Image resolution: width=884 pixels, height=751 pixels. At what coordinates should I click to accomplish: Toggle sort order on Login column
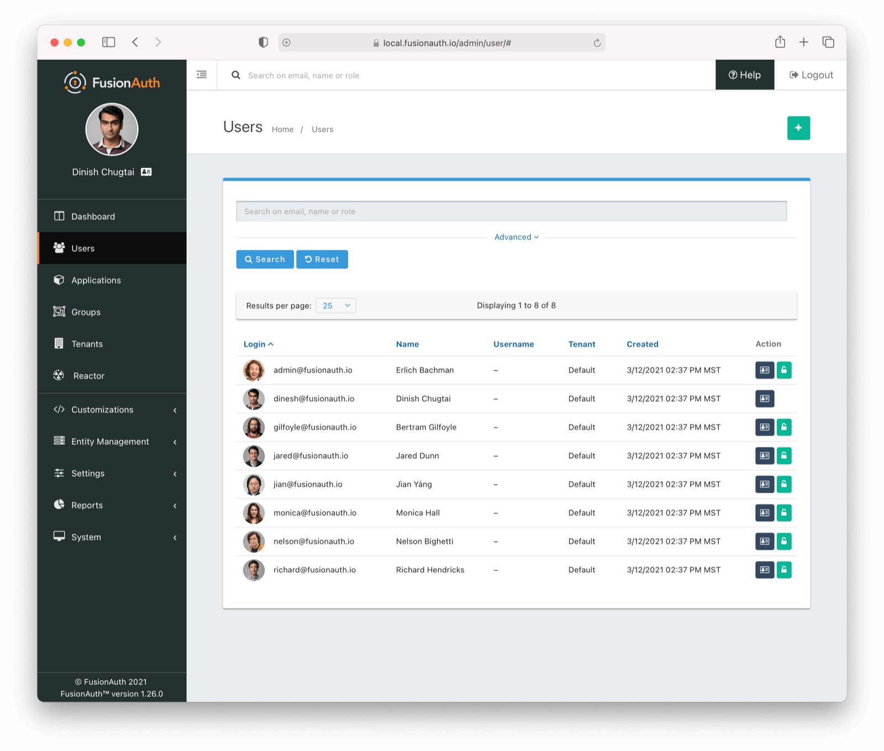pos(258,344)
